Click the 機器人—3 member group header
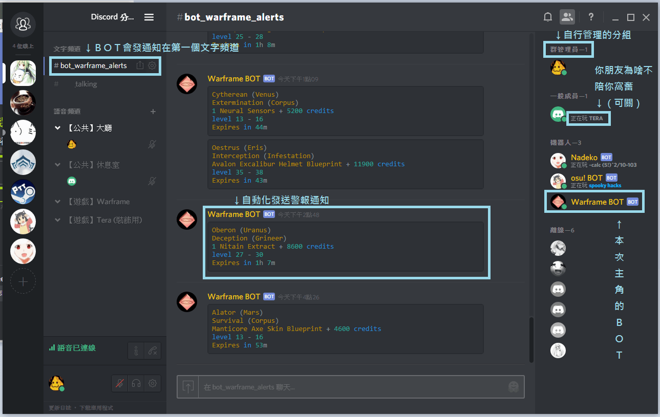This screenshot has height=417, width=660. tap(566, 143)
